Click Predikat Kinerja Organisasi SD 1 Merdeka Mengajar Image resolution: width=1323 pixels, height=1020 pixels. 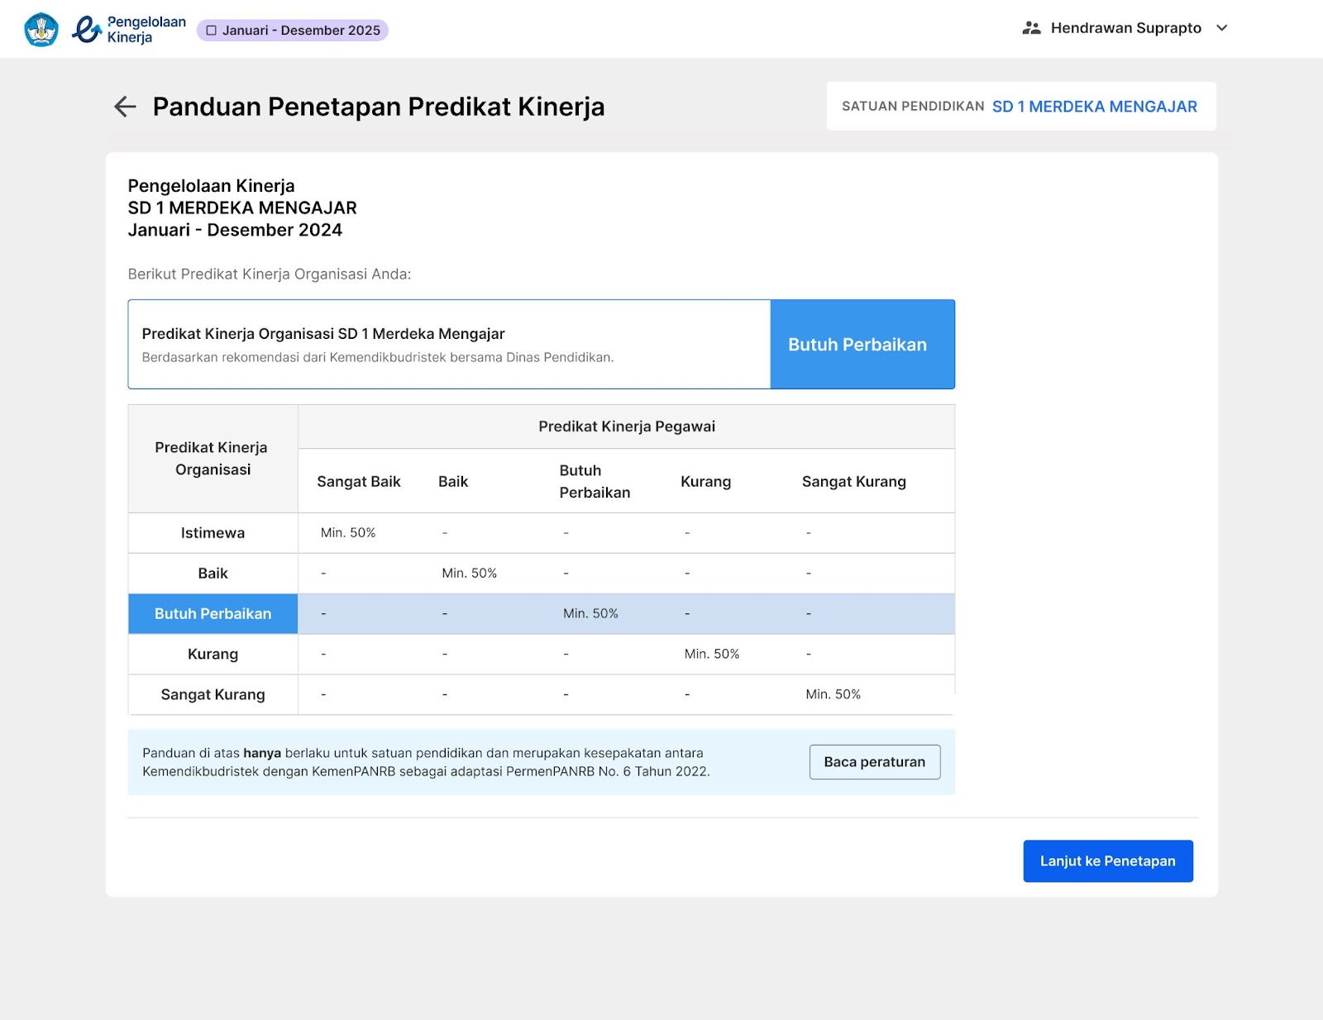(323, 334)
